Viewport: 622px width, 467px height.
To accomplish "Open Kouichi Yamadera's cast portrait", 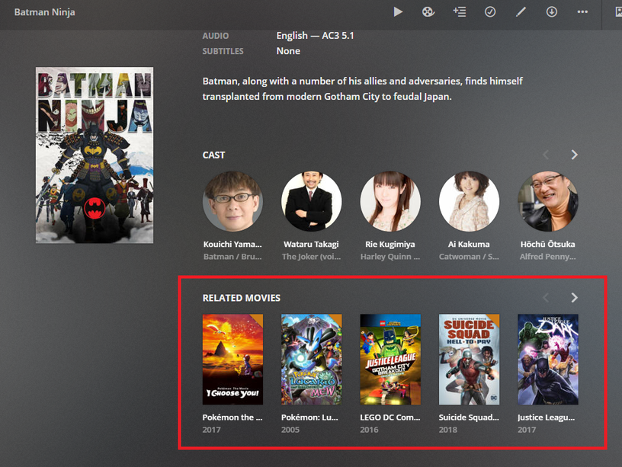I will [x=232, y=201].
